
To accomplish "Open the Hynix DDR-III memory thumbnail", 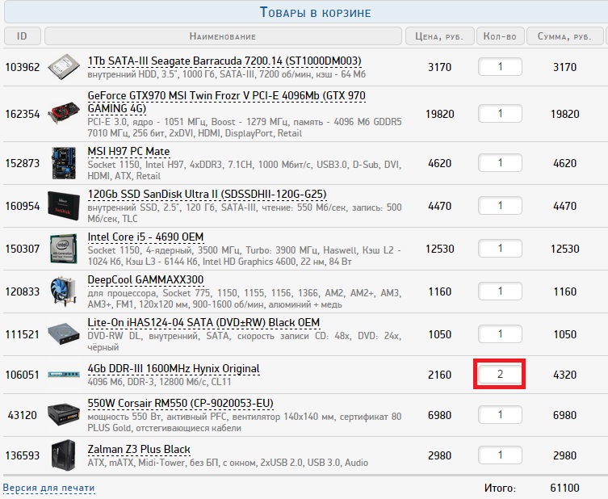I will point(64,375).
